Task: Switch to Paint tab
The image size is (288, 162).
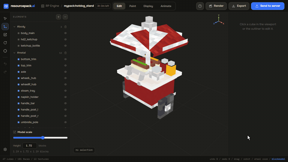Action: point(133,6)
